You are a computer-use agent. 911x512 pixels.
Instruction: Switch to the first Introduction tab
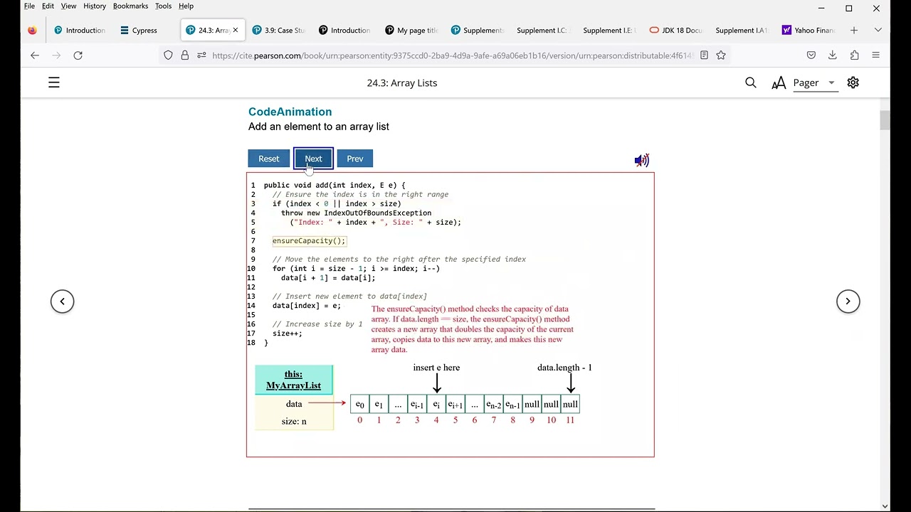point(80,31)
